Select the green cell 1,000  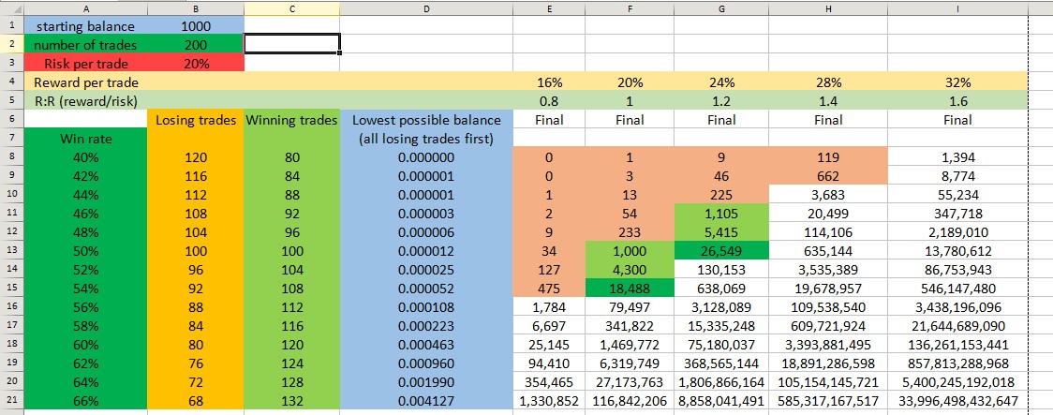[x=630, y=252]
